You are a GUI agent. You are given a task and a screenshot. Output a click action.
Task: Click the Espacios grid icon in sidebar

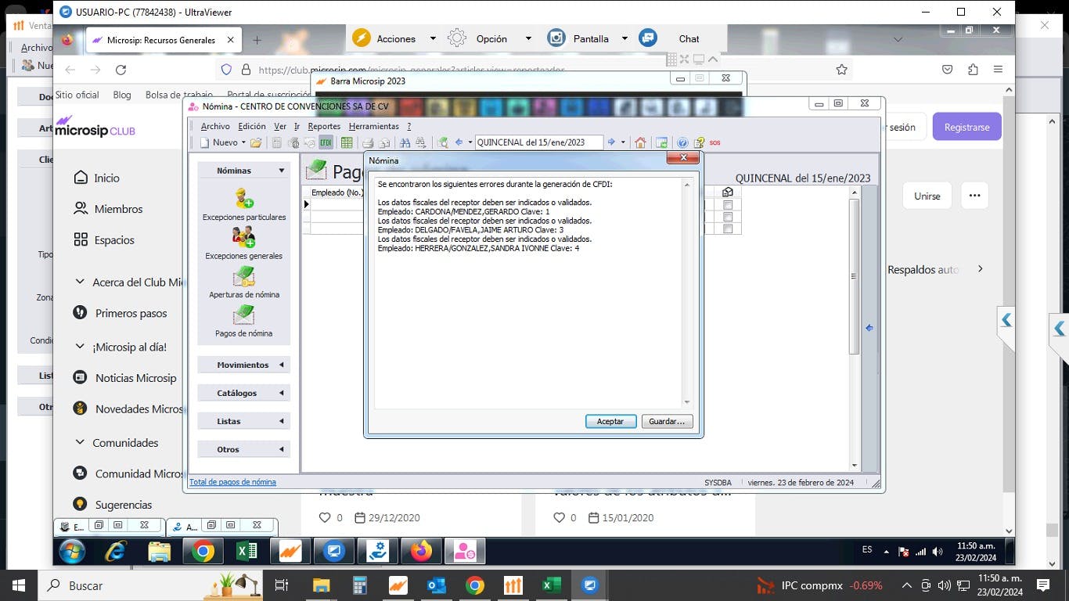click(81, 239)
